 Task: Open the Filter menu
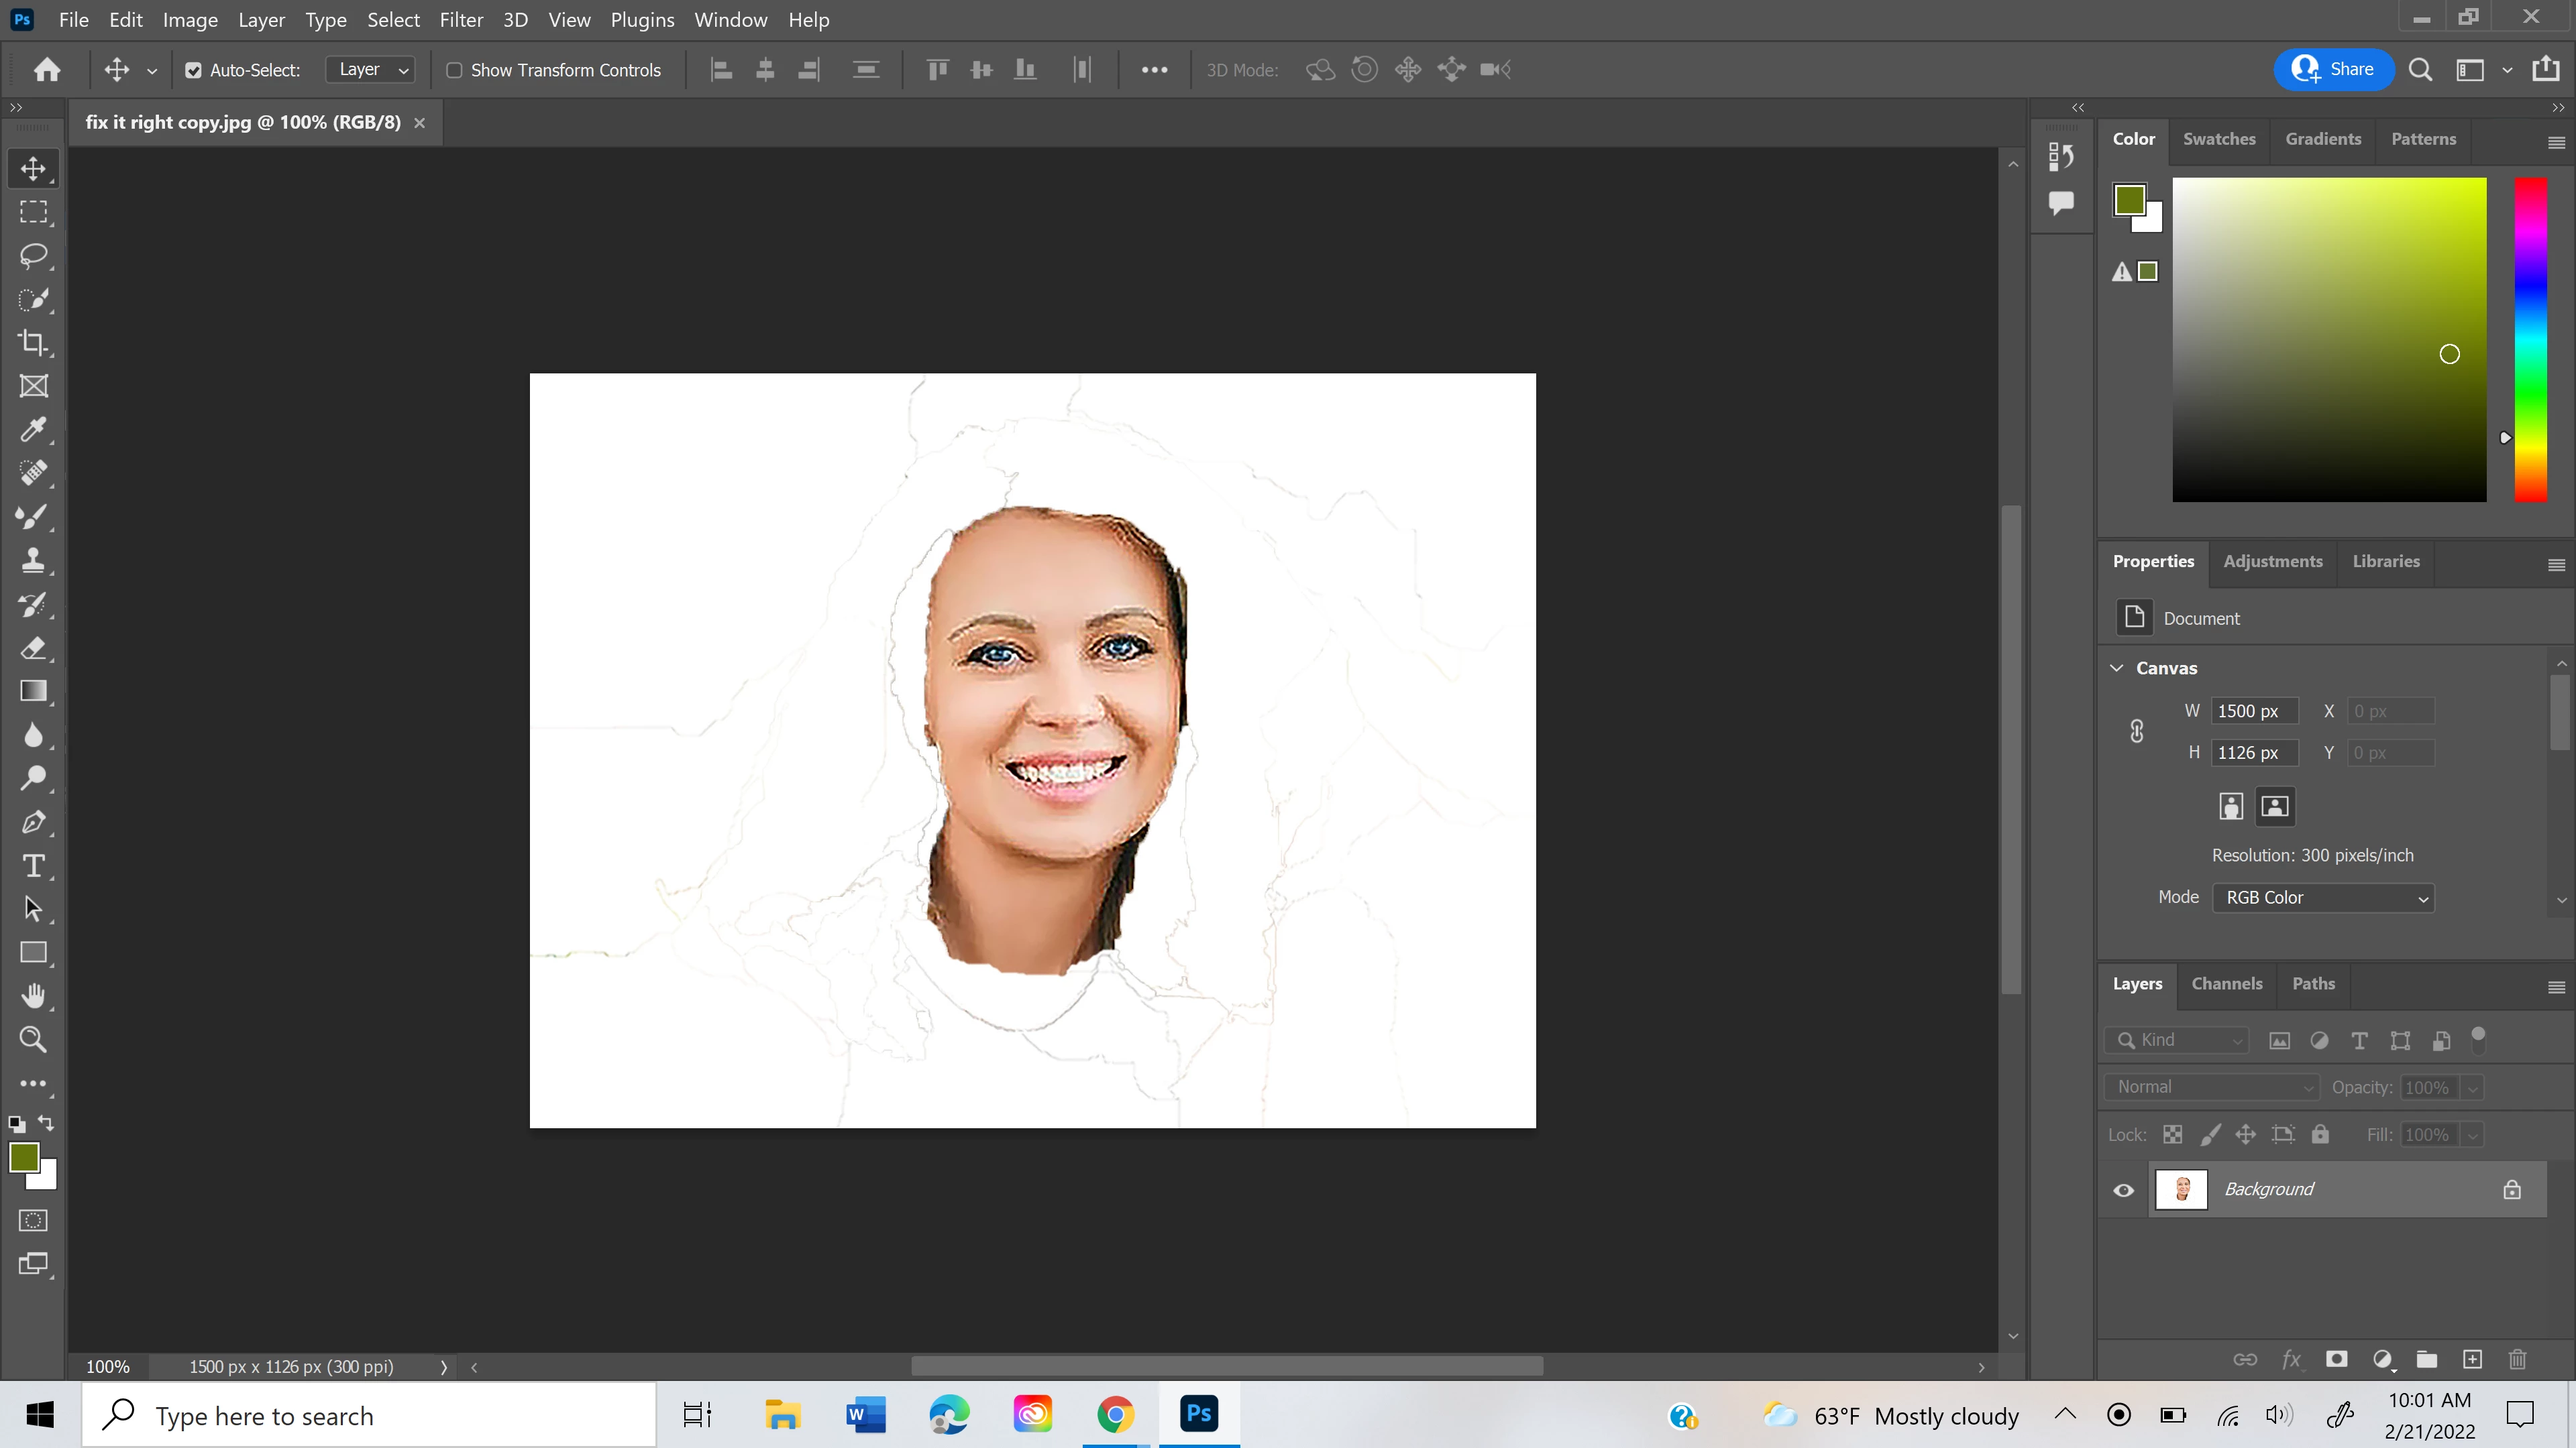point(461,20)
